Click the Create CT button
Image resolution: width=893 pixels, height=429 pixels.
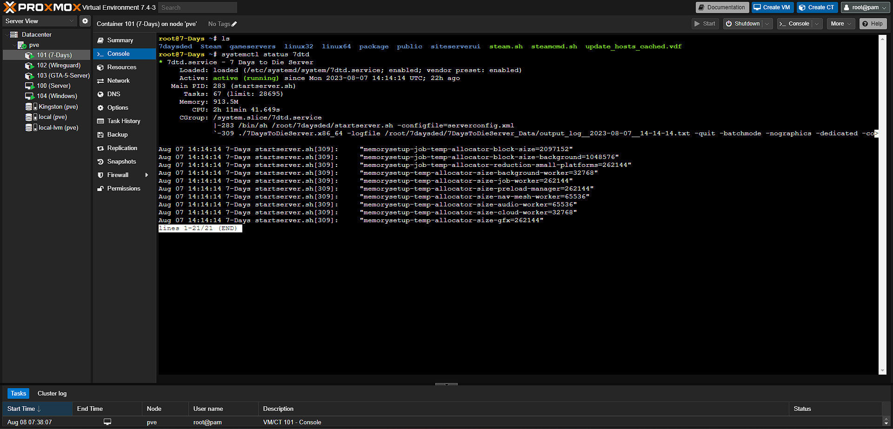pyautogui.click(x=817, y=7)
